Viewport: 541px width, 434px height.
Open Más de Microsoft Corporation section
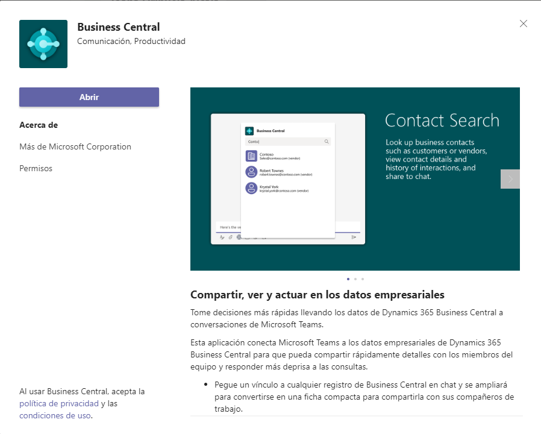75,146
